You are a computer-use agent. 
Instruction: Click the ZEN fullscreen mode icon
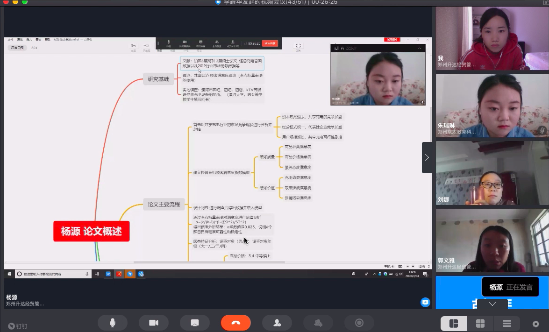(x=298, y=46)
